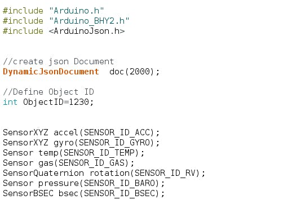301x217 pixels.
Task: Place cursor on Arduino_BHY2.h include
Action: [66, 21]
